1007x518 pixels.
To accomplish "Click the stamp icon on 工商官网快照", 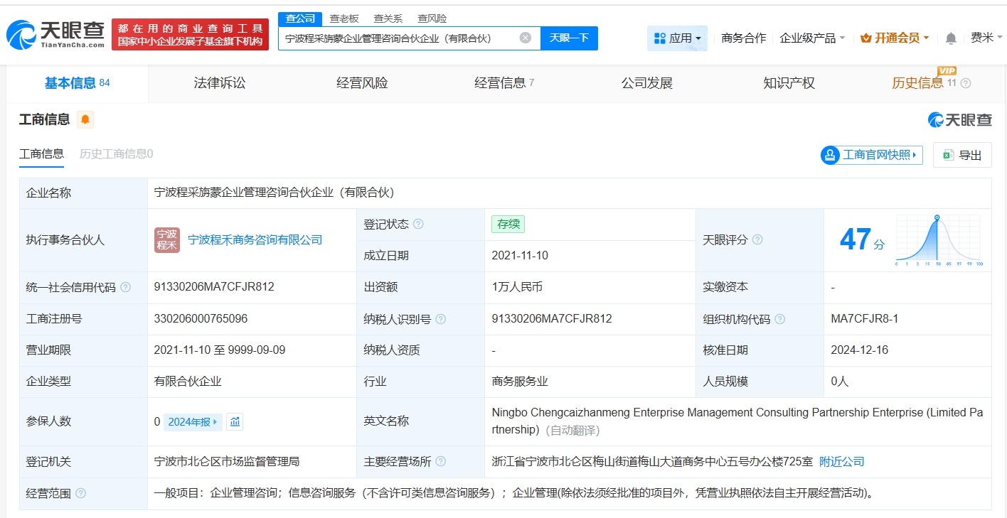I will click(829, 155).
